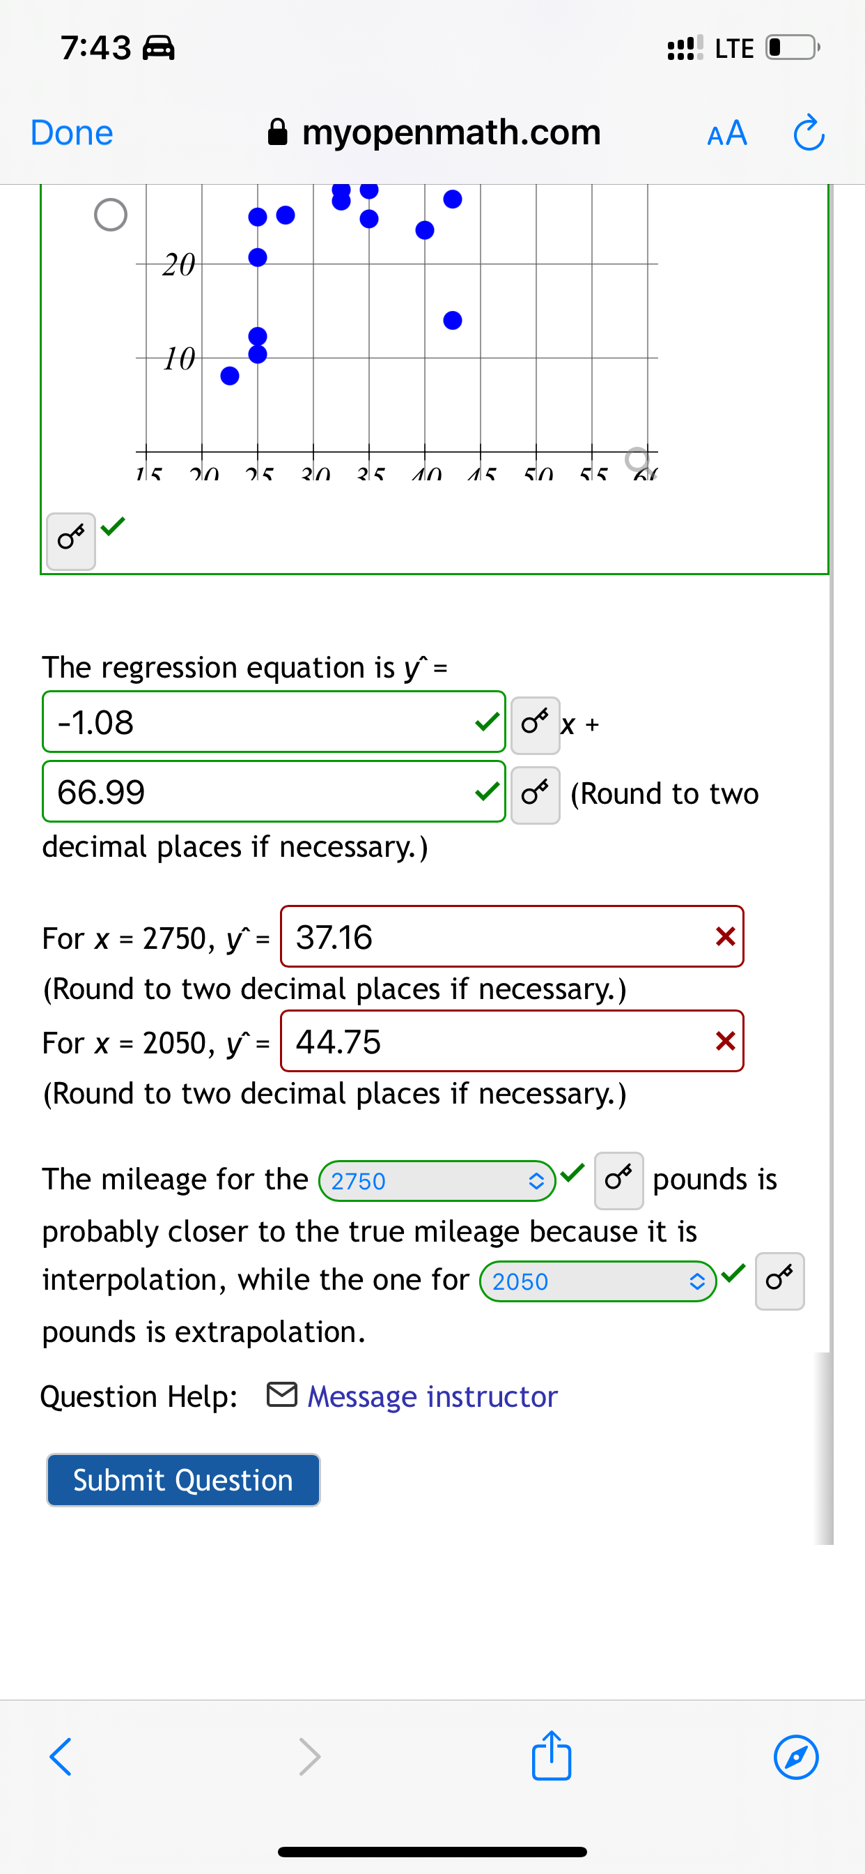Select the scatterplot radio button
The height and width of the screenshot is (1874, 865).
coord(112,213)
